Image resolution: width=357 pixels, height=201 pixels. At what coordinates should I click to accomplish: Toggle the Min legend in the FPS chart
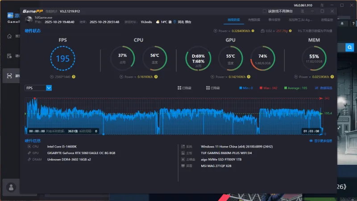[246, 88]
